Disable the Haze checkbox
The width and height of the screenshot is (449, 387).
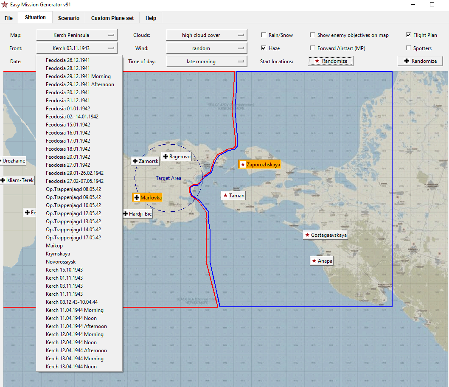click(264, 48)
